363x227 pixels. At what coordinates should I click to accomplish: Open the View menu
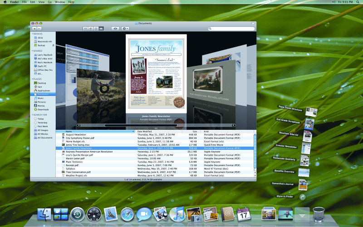pyautogui.click(x=41, y=2)
